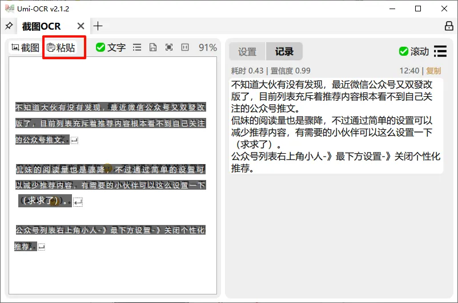Switch to the 设置 tab

click(x=247, y=52)
